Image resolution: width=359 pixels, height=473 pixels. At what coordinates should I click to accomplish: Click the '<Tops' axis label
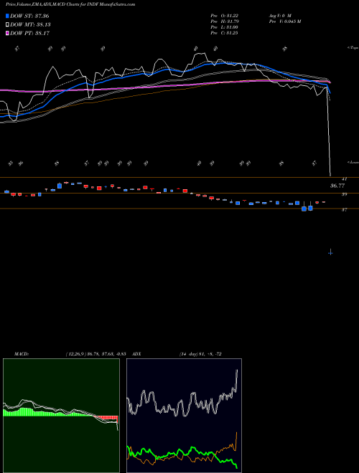click(x=353, y=48)
